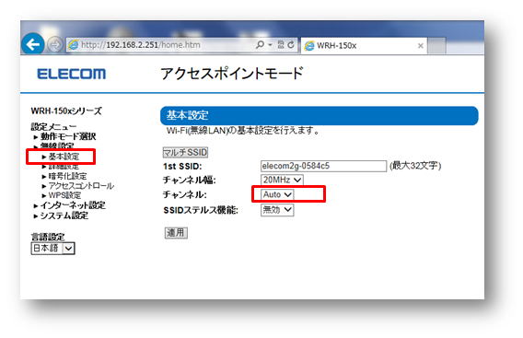Image resolution: width=523 pixels, height=338 pixels.
Task: Click the マルチSSID button
Action: click(185, 153)
